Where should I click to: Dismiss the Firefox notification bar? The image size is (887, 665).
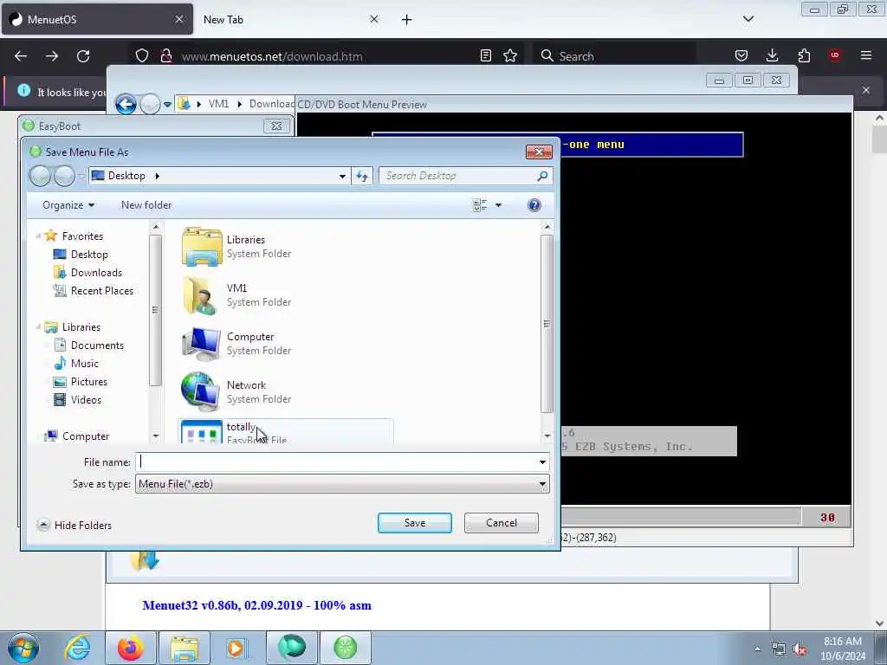point(866,90)
